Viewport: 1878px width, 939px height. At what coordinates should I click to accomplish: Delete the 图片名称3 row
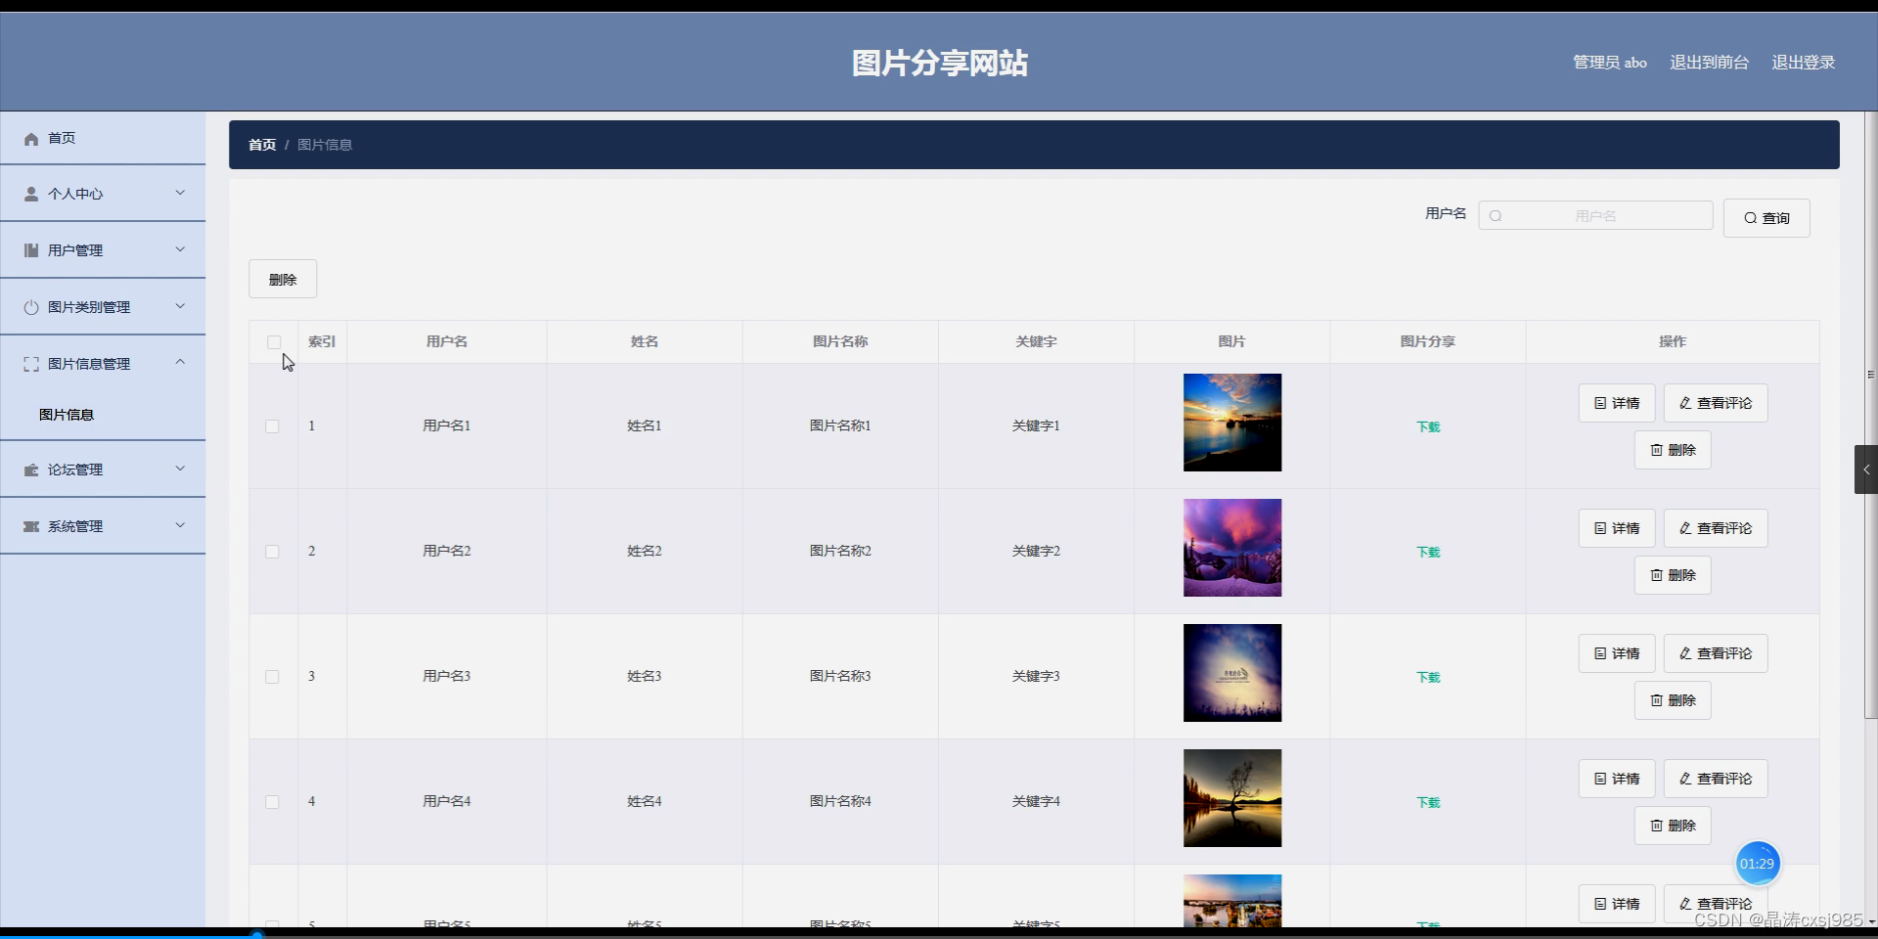tap(1673, 700)
